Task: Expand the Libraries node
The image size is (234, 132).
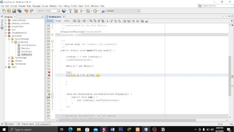Action: (x=9, y=61)
